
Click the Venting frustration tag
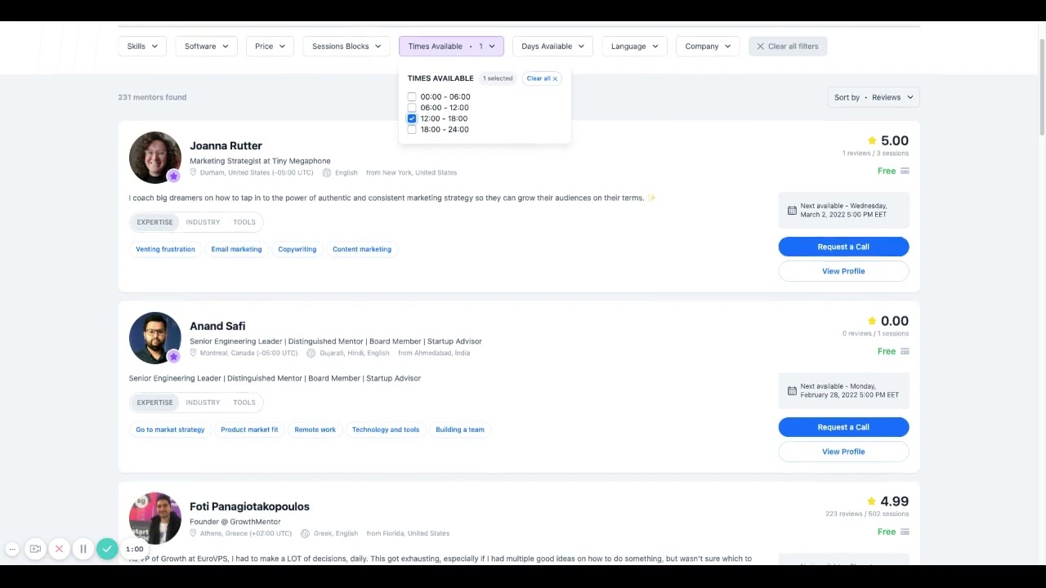pos(165,249)
